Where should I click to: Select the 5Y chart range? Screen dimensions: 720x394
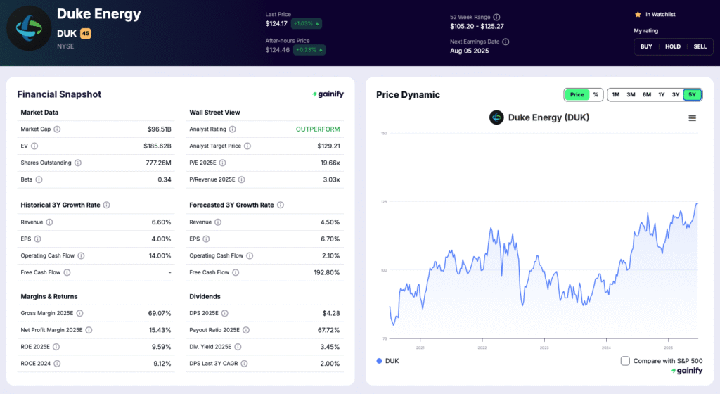(x=692, y=94)
